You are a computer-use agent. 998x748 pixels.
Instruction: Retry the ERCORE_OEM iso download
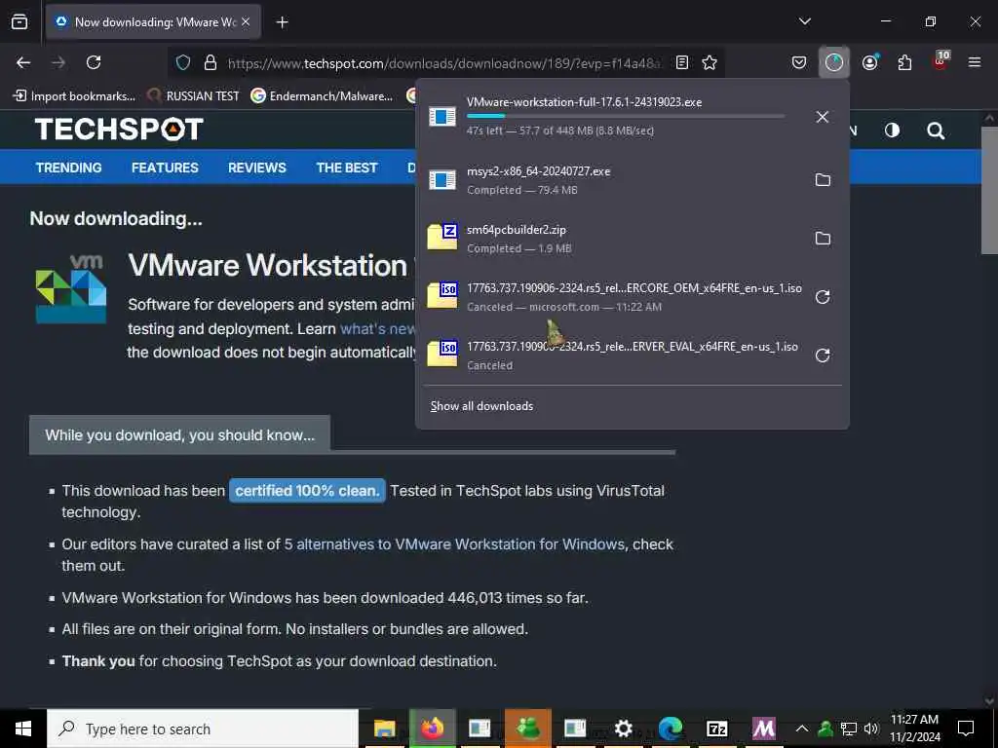[823, 297]
